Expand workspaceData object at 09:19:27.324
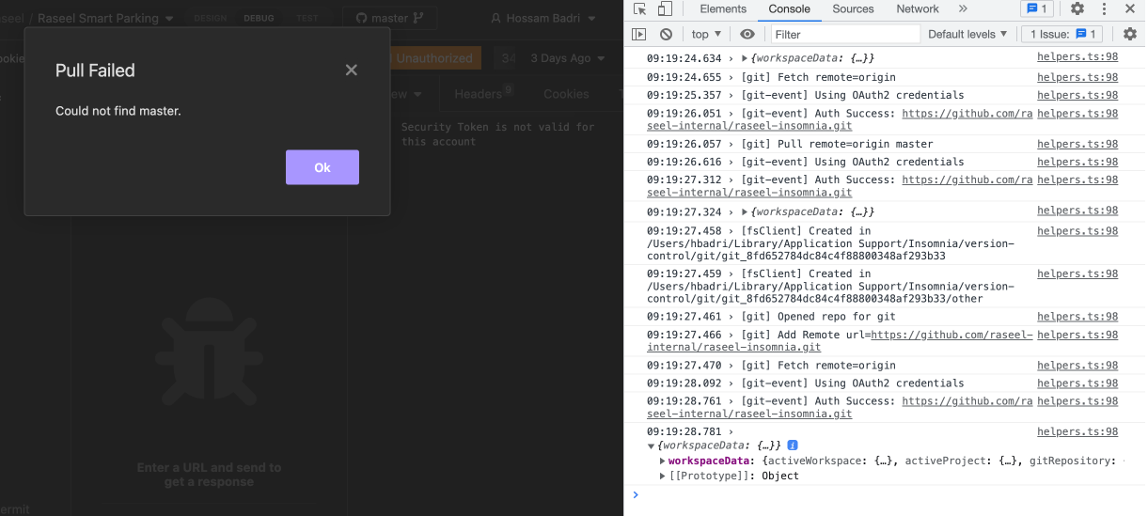This screenshot has height=516, width=1148. [747, 211]
